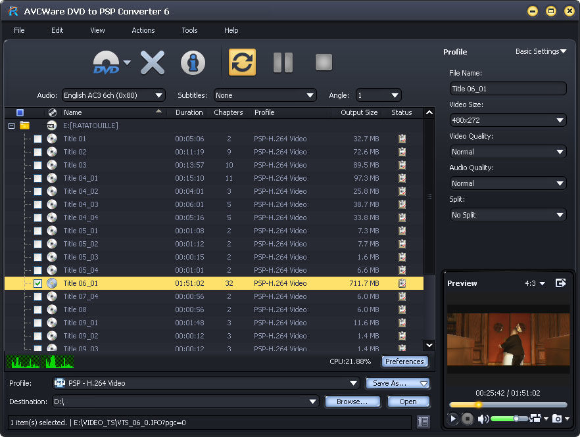Image resolution: width=580 pixels, height=437 pixels.
Task: Open the Audio track dropdown
Action: [x=114, y=95]
